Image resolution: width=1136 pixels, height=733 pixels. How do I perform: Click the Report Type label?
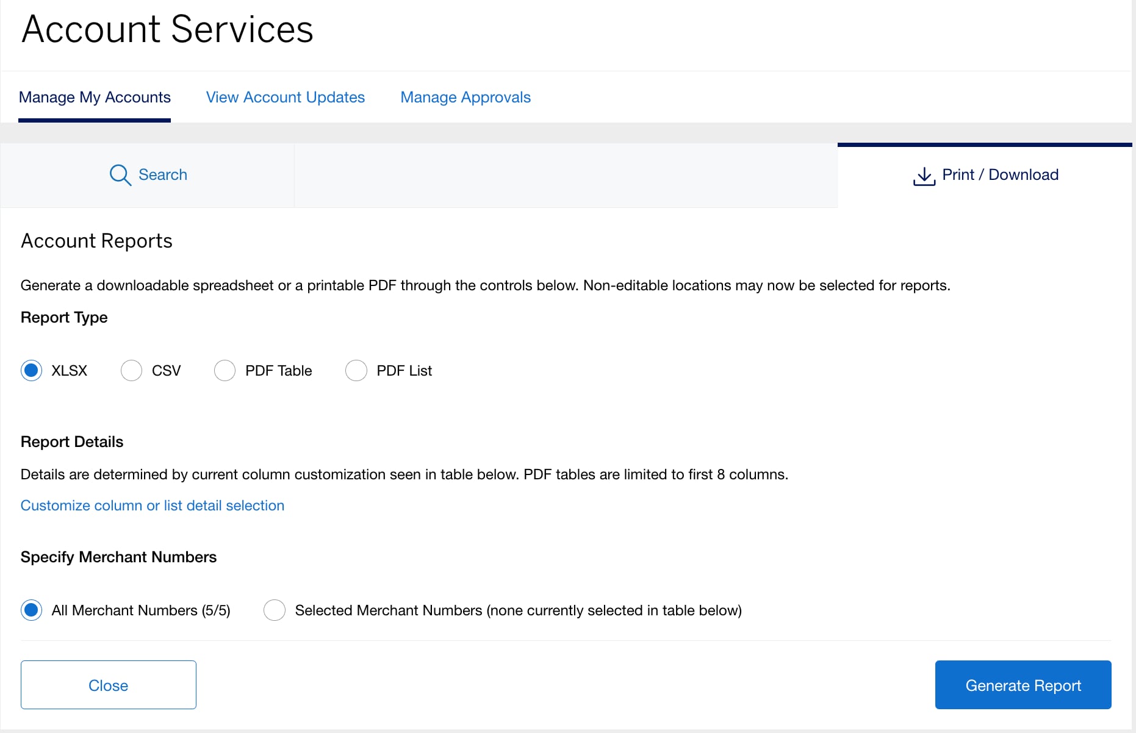point(64,318)
